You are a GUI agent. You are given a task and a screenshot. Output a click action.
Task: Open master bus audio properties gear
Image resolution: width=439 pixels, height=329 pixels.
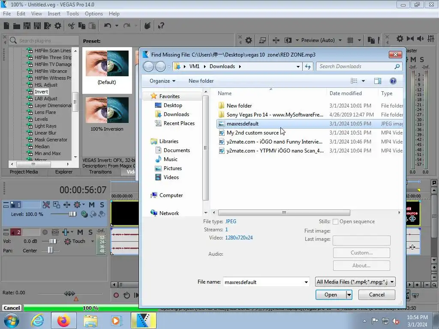[x=400, y=38]
